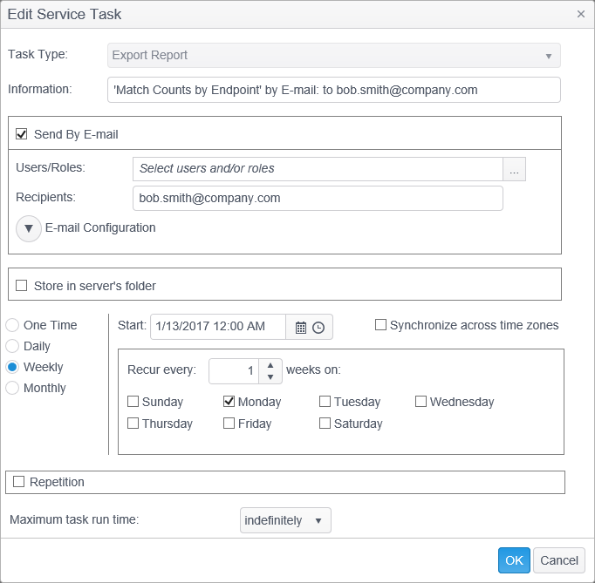Screen dimensions: 595x583
Task: Decrease the recur every weeks value
Action: point(270,376)
